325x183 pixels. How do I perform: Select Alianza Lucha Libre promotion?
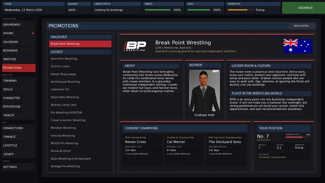coord(80,105)
